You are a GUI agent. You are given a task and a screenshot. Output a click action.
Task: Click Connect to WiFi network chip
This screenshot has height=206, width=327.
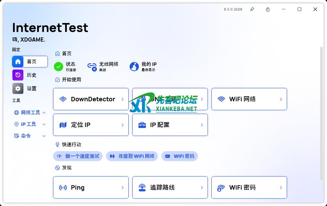pyautogui.click(x=132, y=156)
